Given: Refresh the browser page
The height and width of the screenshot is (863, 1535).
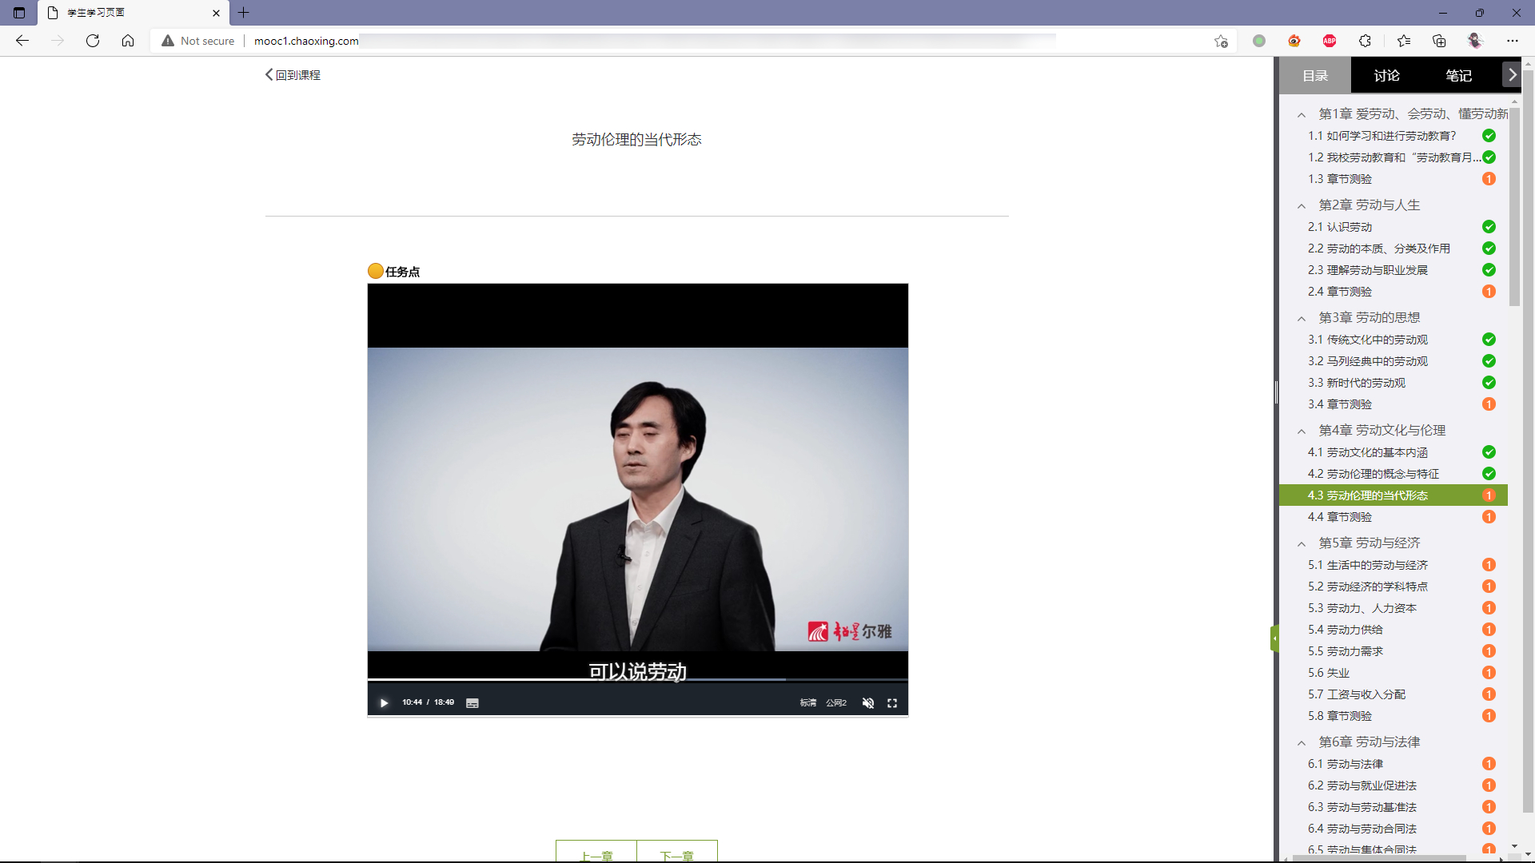Looking at the screenshot, I should 93,41.
